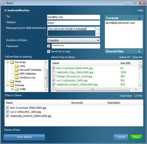Uncheck Send me a copy
This screenshot has height=144, width=147.
pos(49,51)
